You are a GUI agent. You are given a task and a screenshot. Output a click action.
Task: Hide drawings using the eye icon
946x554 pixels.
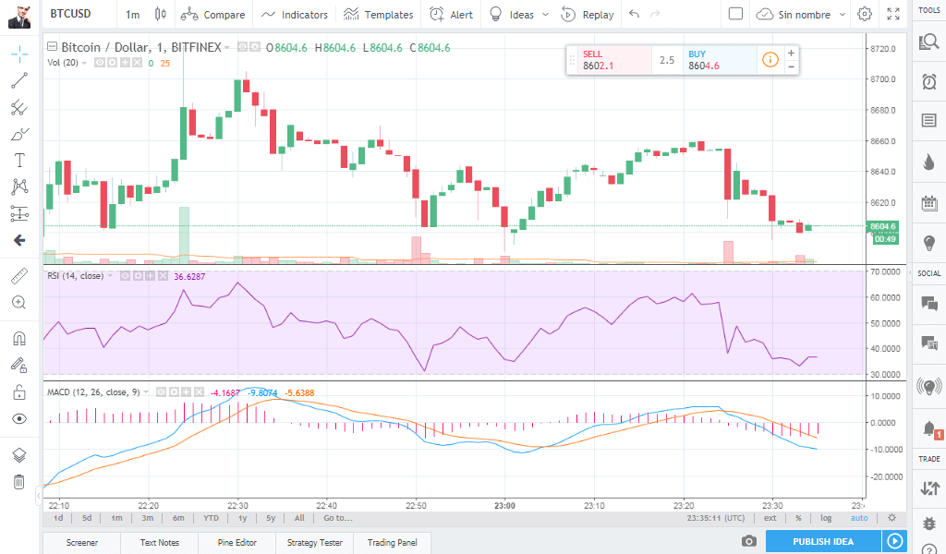pyautogui.click(x=18, y=418)
